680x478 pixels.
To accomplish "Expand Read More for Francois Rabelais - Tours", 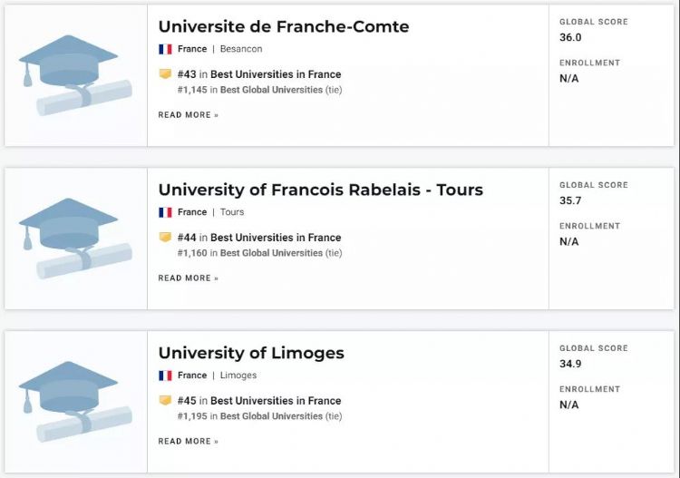I will [188, 278].
